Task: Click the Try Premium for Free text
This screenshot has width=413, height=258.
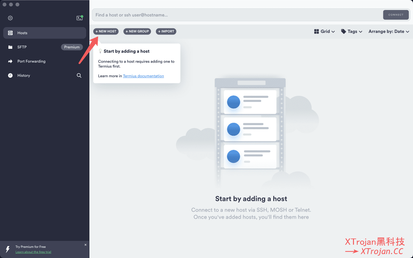Action: pos(31,247)
